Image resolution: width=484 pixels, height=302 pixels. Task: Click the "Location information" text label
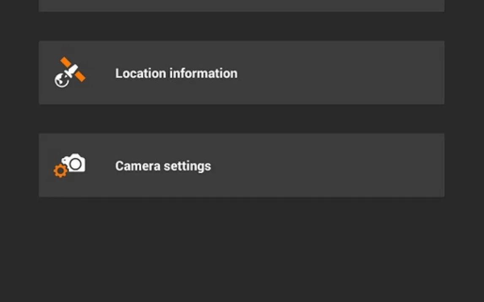(176, 73)
